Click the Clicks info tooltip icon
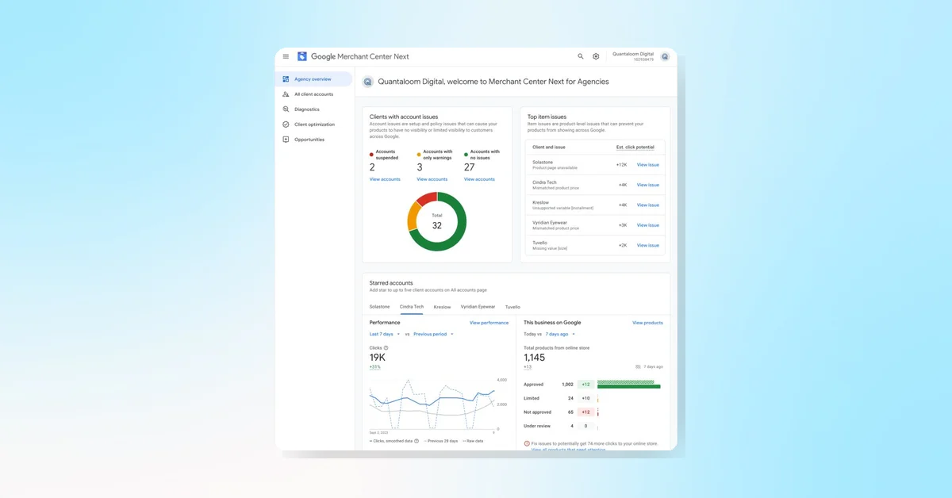The height and width of the screenshot is (498, 952). click(386, 347)
